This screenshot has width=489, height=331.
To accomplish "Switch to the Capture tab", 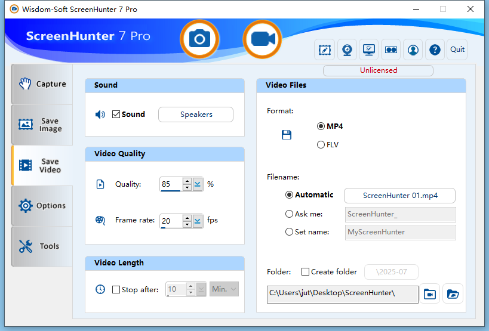I will (x=42, y=84).
